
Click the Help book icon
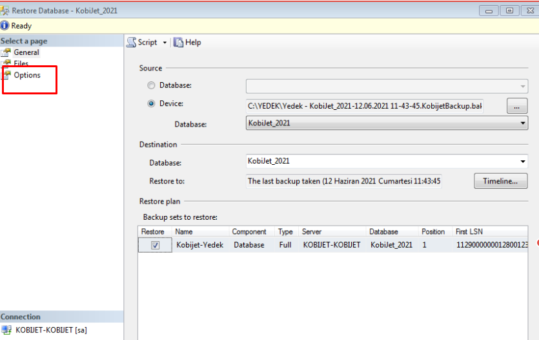pyautogui.click(x=178, y=42)
